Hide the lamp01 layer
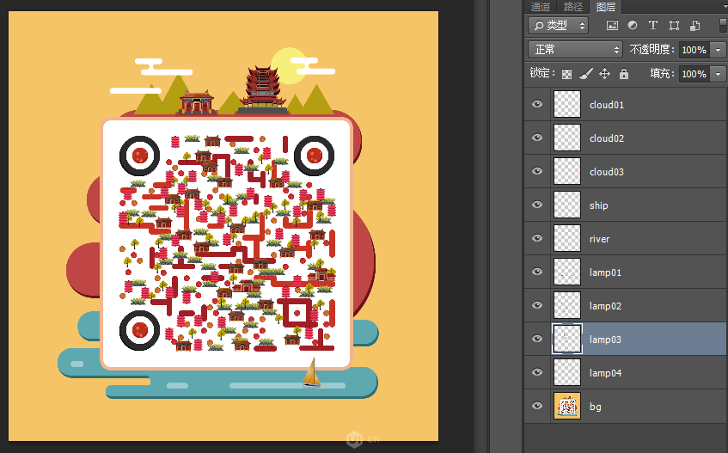The width and height of the screenshot is (728, 453). click(x=537, y=272)
